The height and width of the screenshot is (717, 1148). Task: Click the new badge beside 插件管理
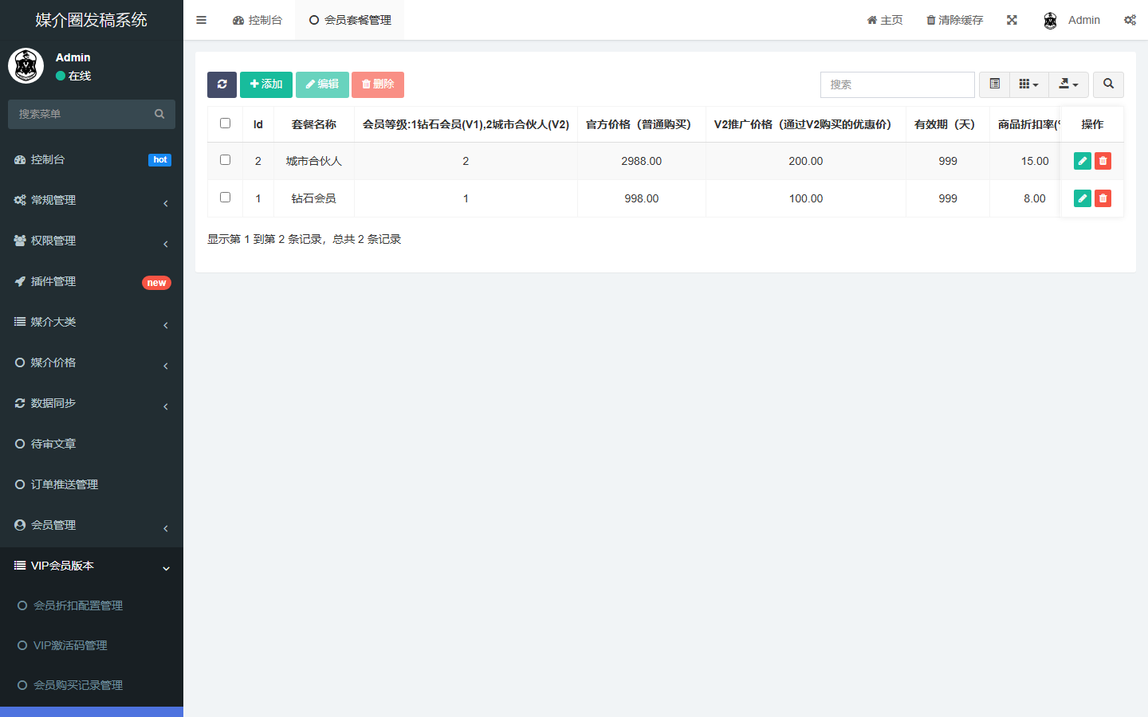156,283
